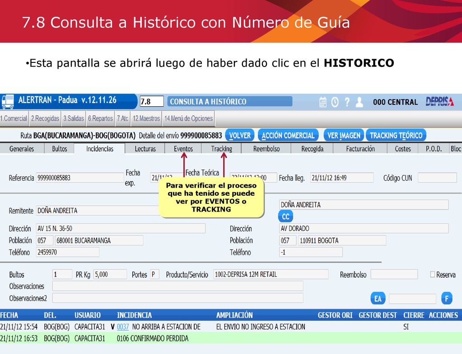Screen dimensions: 462x354
Task: Click the blue CC button
Action: pyautogui.click(x=285, y=217)
